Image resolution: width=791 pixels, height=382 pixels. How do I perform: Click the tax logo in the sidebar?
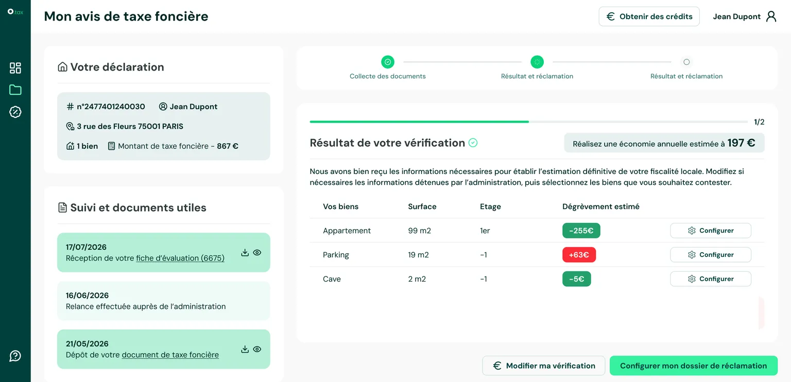pyautogui.click(x=15, y=12)
